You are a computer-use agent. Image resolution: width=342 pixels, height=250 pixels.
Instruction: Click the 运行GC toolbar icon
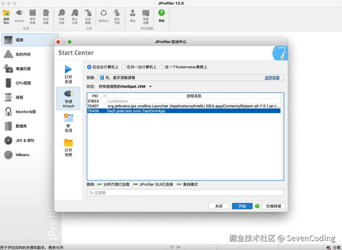pos(103,16)
